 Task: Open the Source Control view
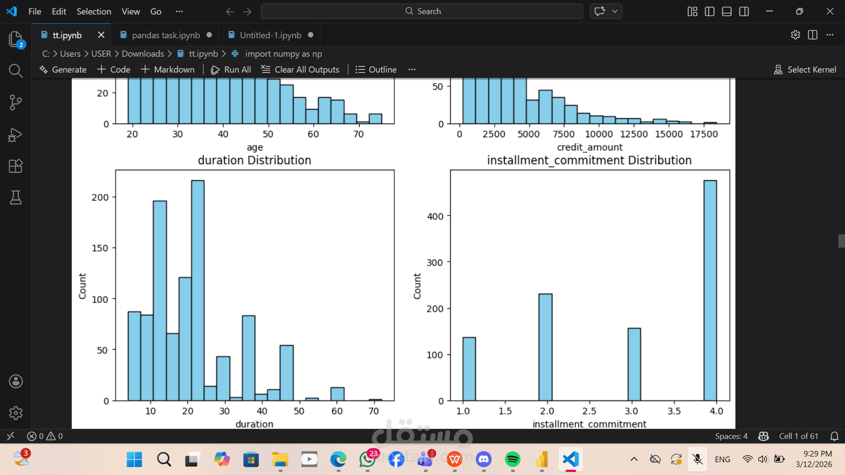pos(16,102)
